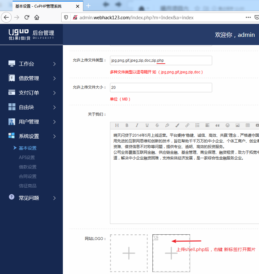Expand the chevron next to 借款管理

(x=54, y=78)
